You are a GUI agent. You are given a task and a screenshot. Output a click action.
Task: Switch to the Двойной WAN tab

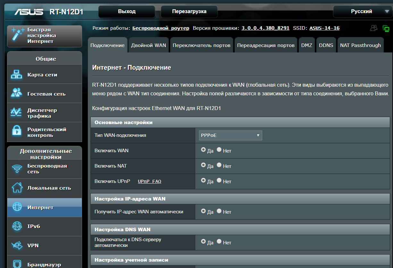tap(148, 45)
